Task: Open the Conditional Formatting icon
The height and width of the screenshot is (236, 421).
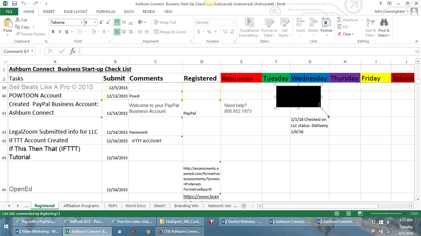Action: (x=249, y=23)
